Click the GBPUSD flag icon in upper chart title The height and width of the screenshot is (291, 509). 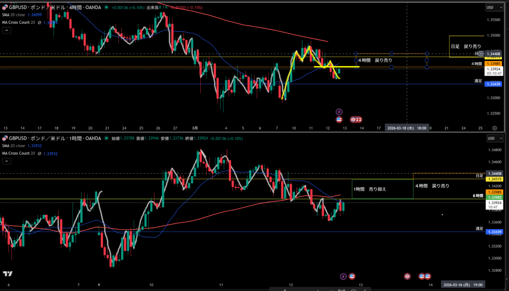[5, 7]
